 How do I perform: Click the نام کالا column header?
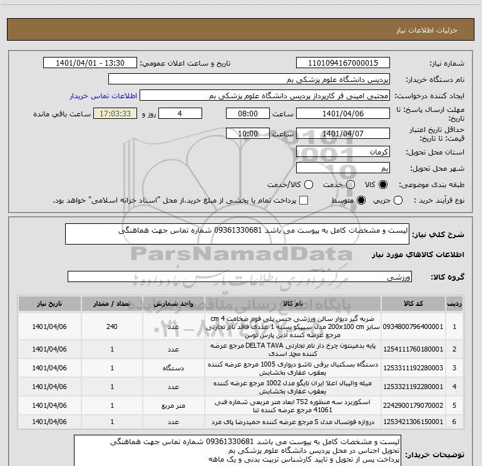(293, 304)
